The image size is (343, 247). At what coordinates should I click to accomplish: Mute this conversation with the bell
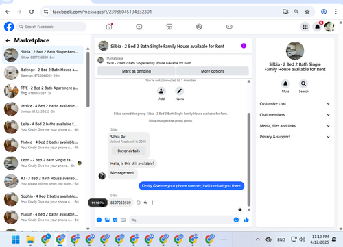click(x=285, y=83)
